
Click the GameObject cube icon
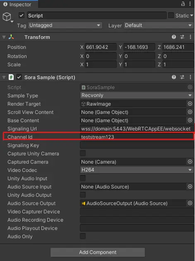7,17
